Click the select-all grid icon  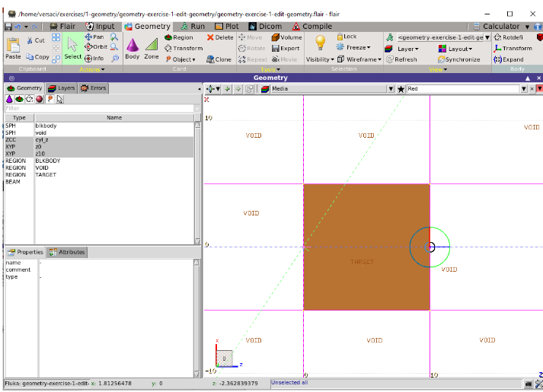[x=56, y=37]
